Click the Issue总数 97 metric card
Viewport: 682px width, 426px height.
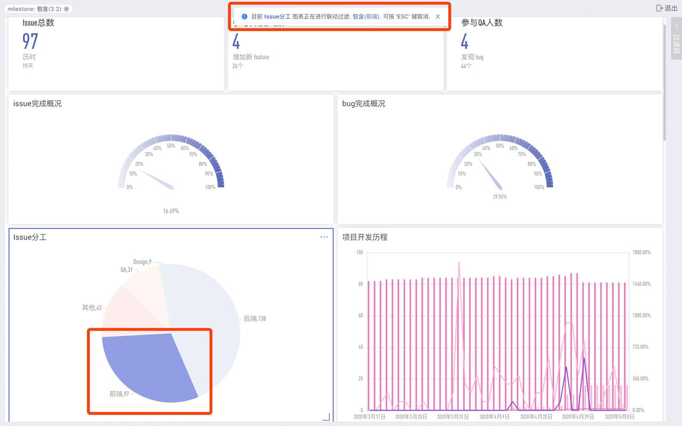point(116,53)
